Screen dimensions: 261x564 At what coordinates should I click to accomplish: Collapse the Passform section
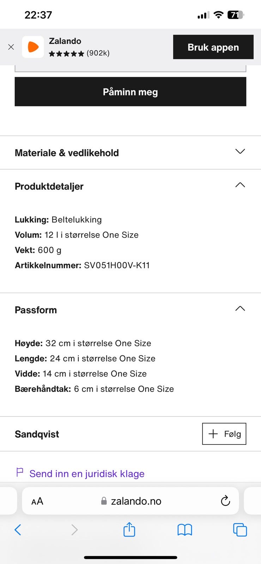point(240,309)
